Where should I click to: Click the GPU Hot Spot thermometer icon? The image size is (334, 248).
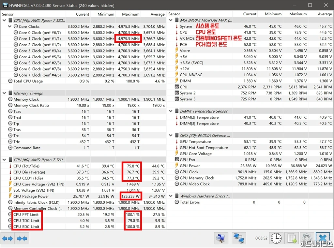tap(176, 148)
